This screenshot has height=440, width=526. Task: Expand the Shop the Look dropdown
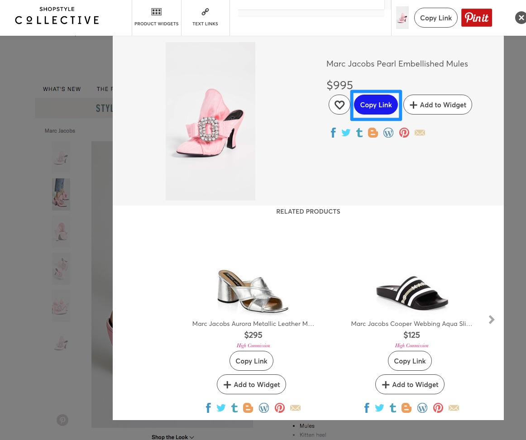coord(172,437)
